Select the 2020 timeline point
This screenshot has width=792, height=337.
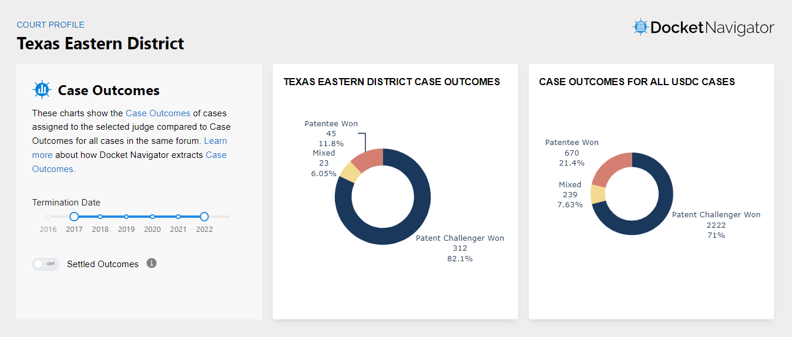pos(152,217)
